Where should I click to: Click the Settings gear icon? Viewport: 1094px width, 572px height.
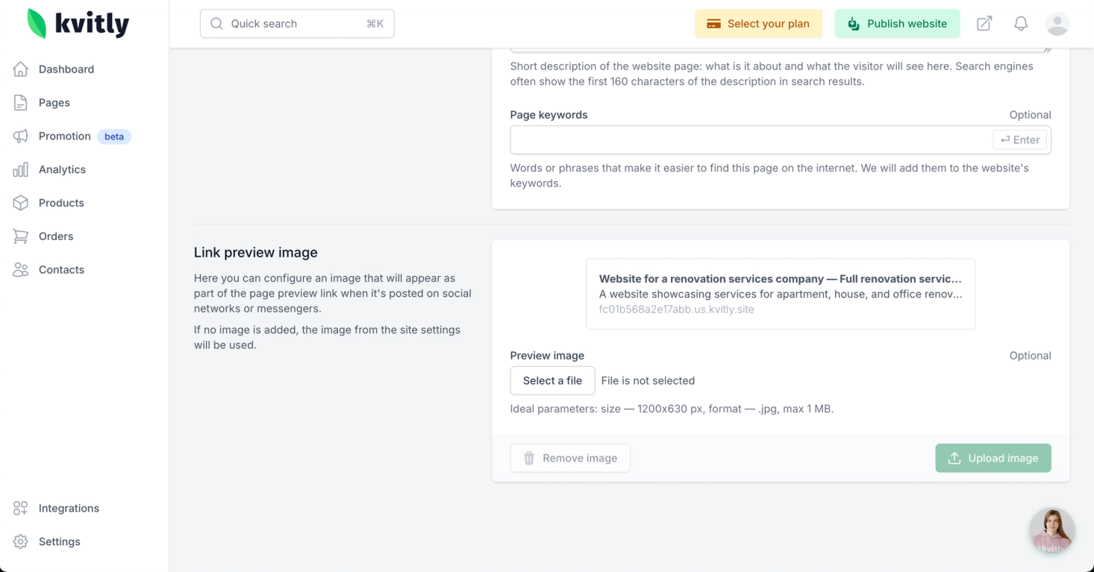(x=21, y=542)
